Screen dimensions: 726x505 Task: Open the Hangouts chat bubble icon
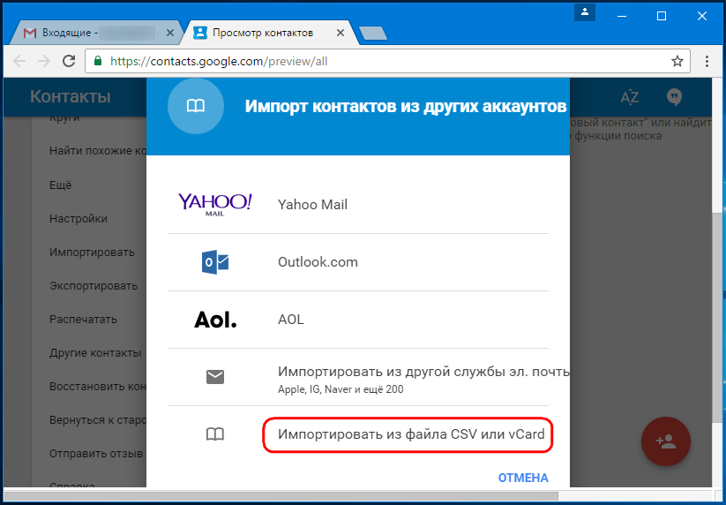tap(674, 97)
